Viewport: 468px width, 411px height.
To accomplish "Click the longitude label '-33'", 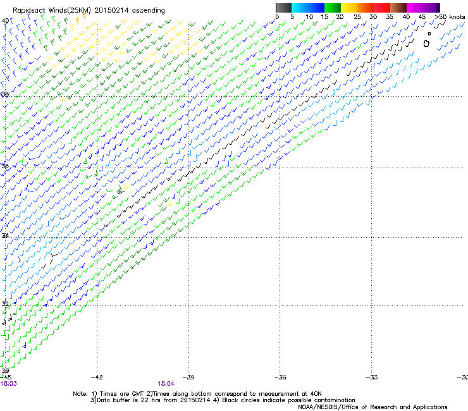I will 372,377.
